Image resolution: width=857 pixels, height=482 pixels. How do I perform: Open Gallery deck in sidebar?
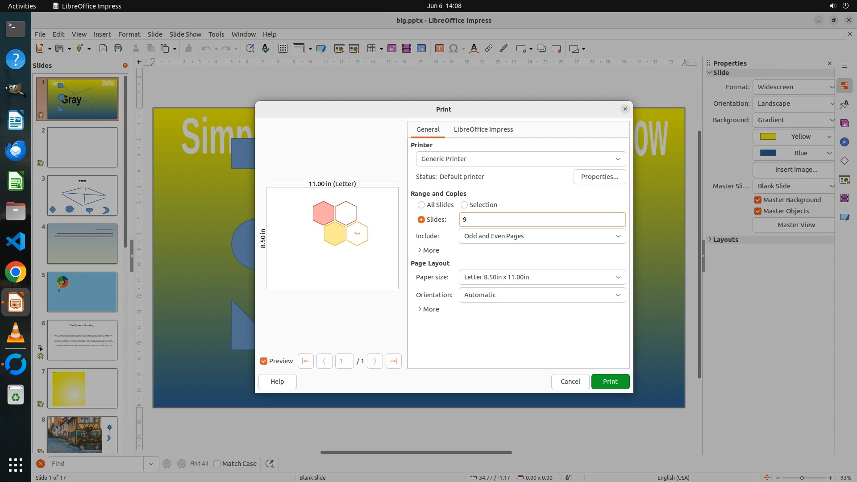[x=844, y=123]
